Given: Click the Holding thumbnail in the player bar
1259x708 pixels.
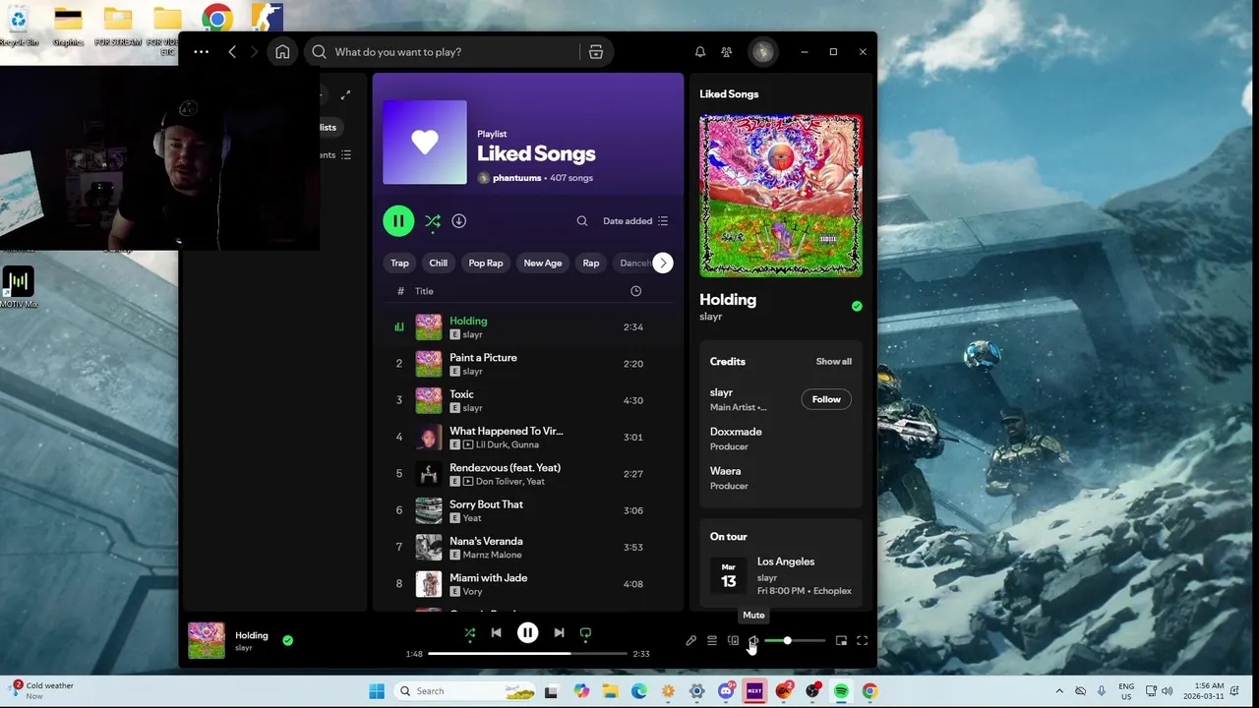Looking at the screenshot, I should tap(207, 640).
